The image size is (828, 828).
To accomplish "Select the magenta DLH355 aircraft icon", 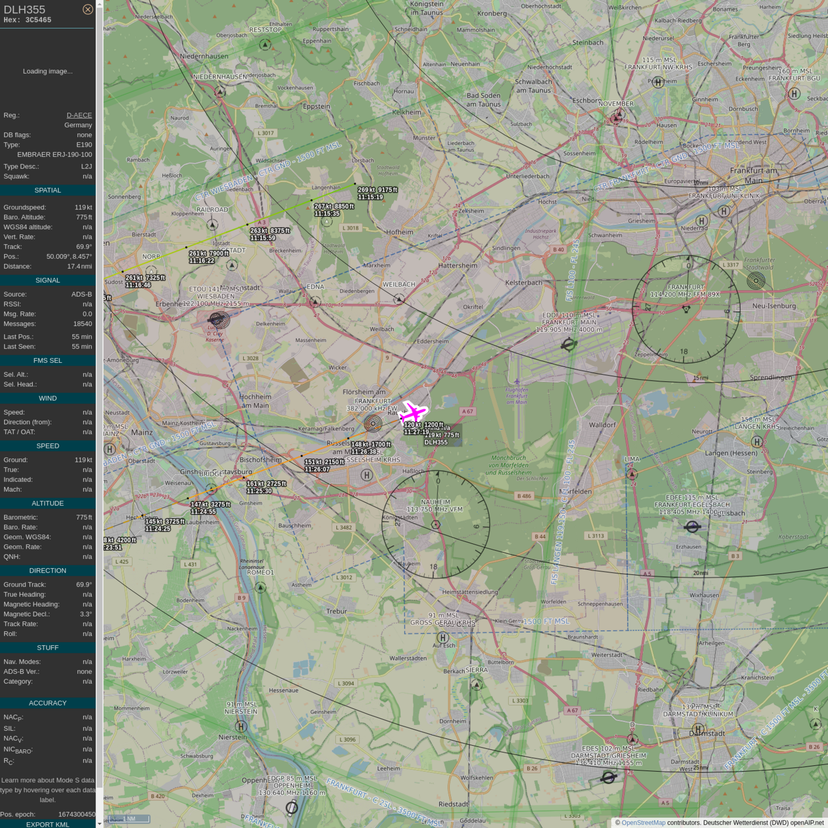I will click(413, 412).
